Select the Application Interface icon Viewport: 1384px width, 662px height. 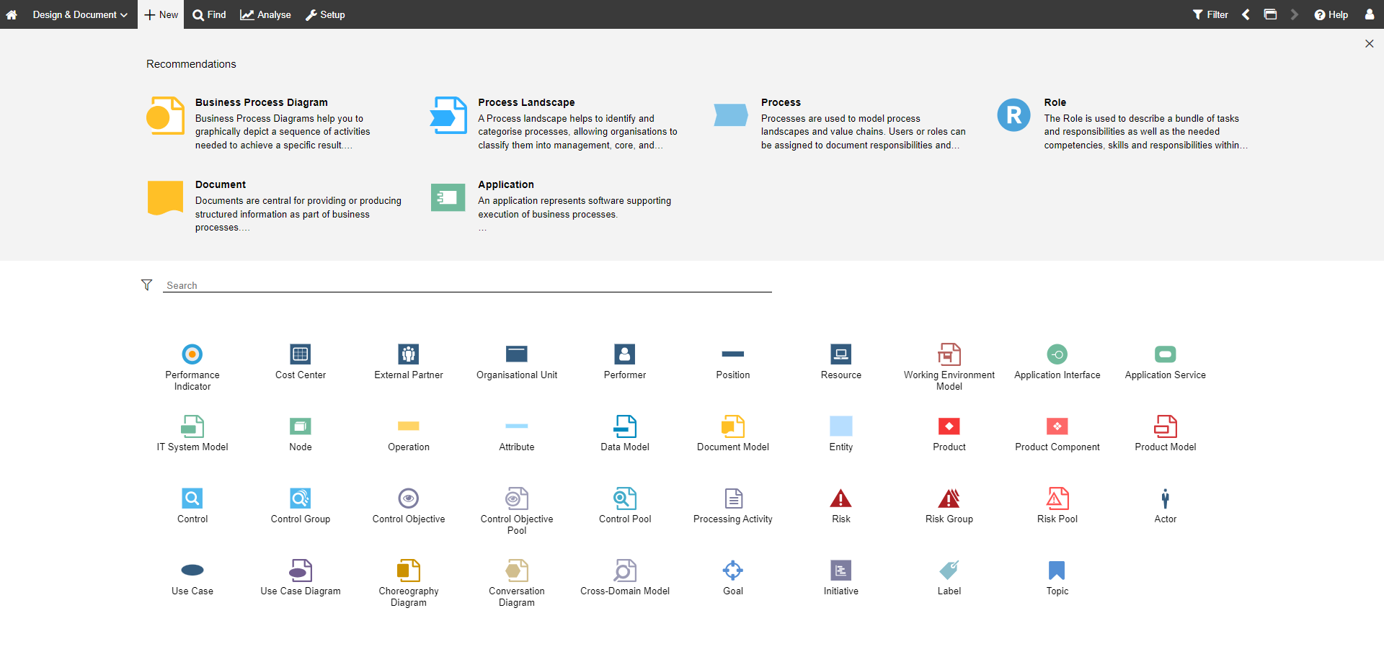point(1057,354)
